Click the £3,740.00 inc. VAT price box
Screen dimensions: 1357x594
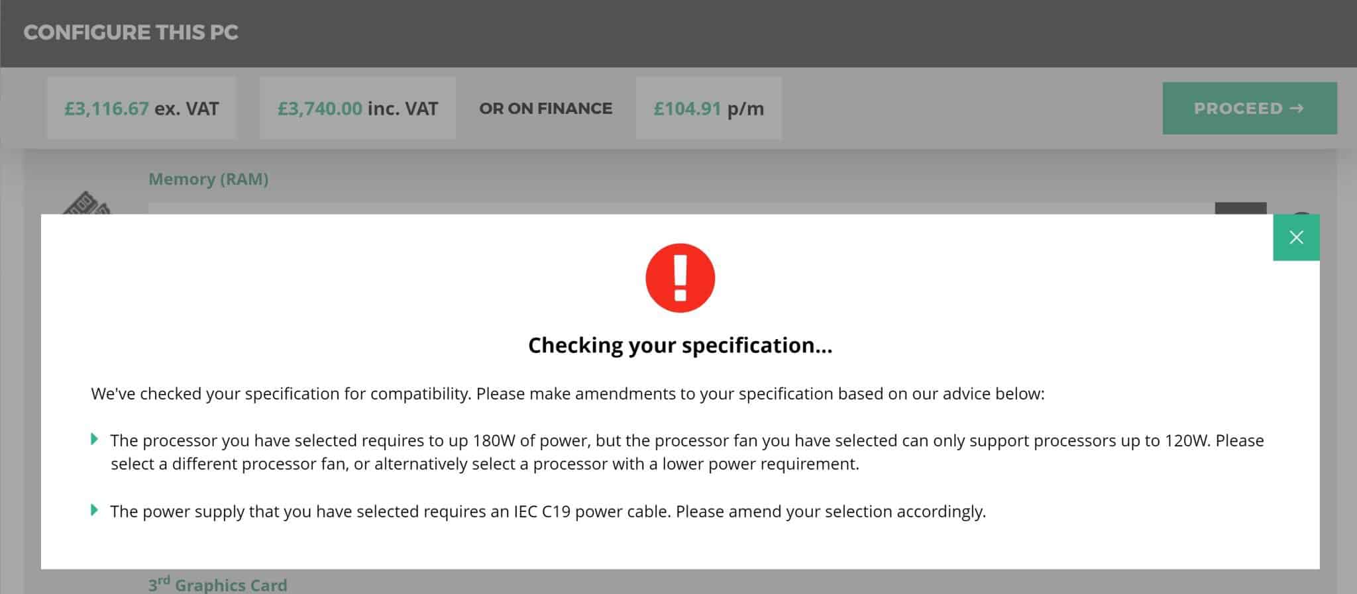coord(357,109)
